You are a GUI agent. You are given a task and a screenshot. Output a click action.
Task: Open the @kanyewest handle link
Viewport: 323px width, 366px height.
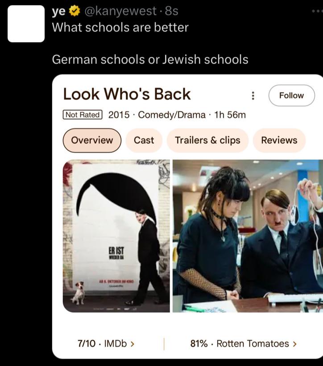coord(120,11)
